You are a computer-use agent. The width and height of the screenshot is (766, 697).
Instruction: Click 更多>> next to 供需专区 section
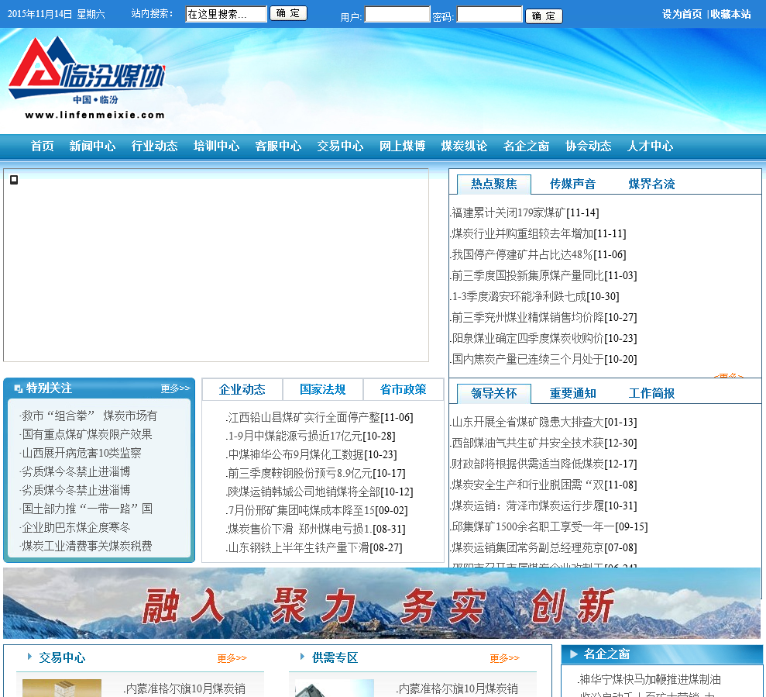click(x=505, y=658)
